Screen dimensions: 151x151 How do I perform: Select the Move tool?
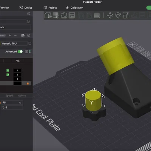click(x=110, y=15)
